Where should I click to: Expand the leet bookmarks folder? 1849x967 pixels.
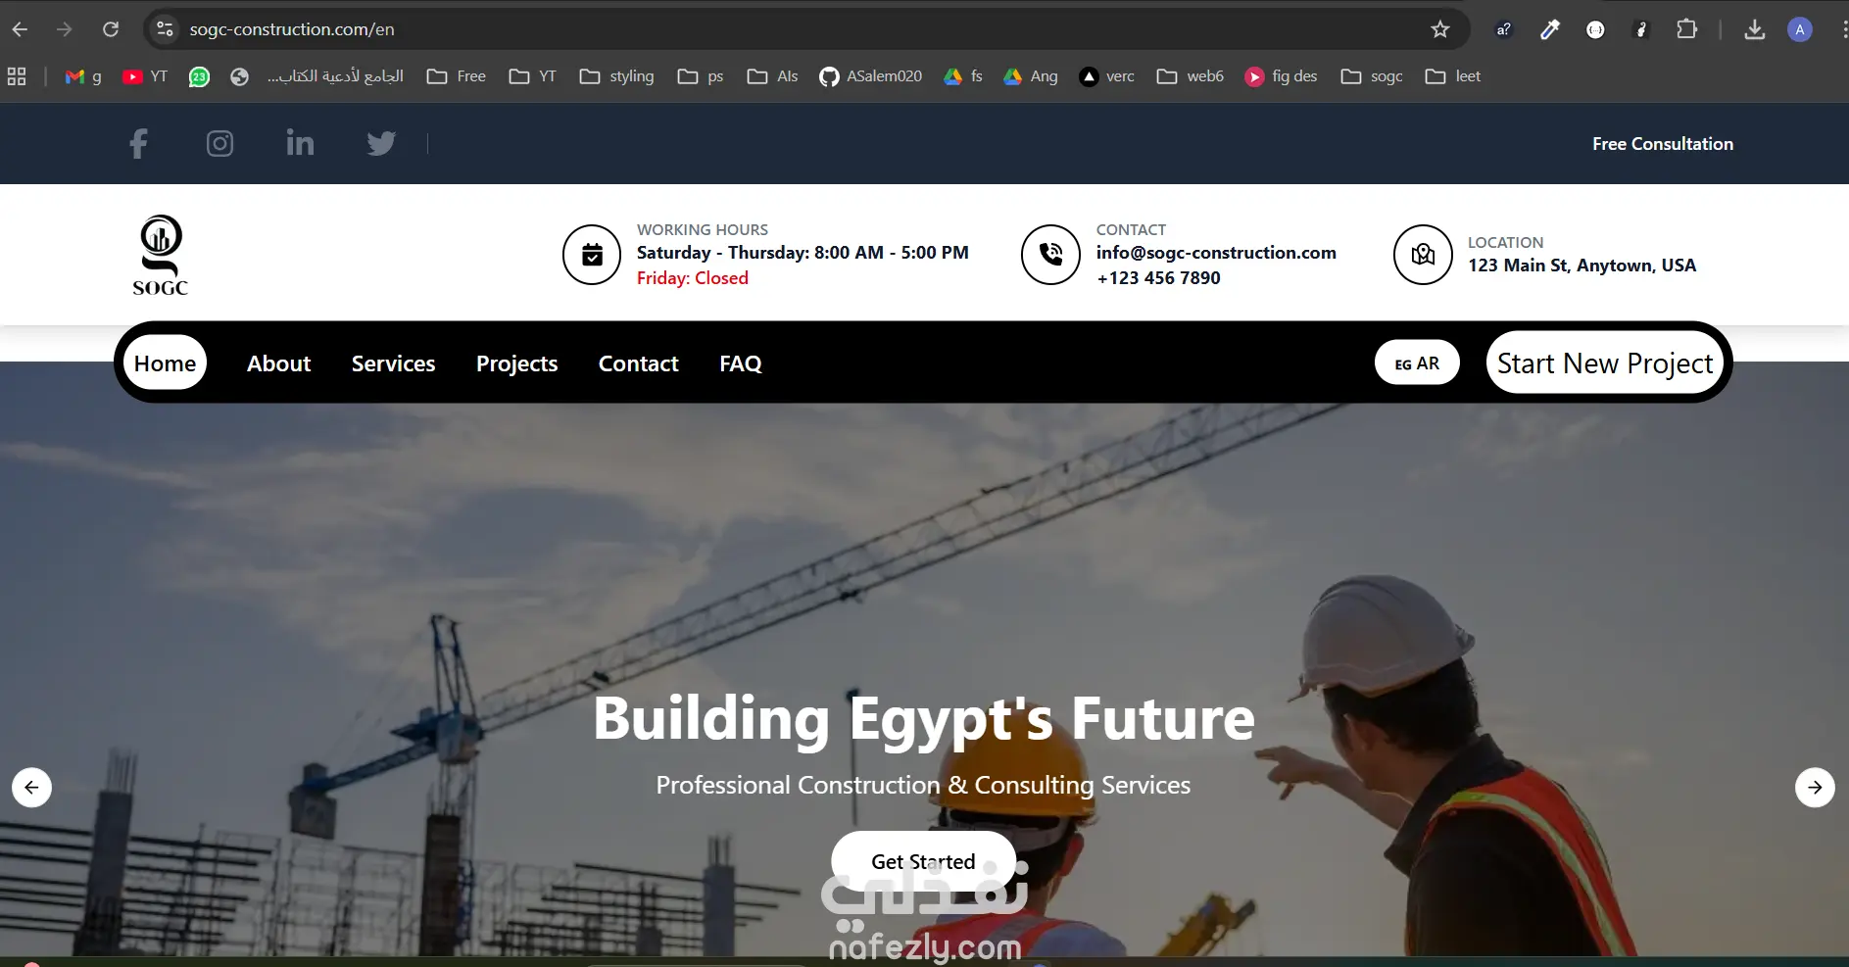coord(1453,76)
